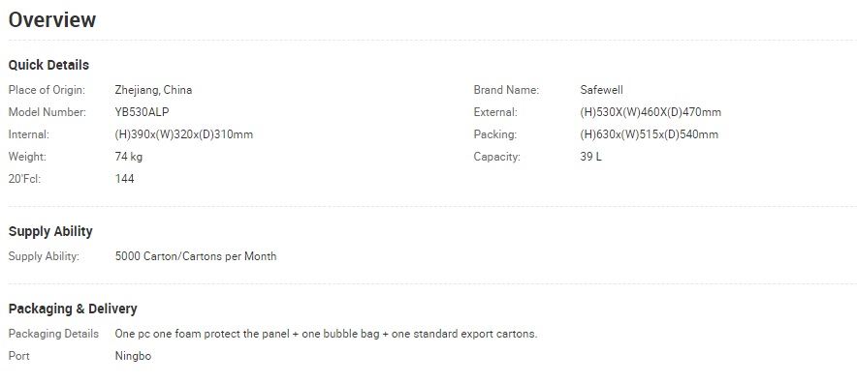The height and width of the screenshot is (383, 857).
Task: Click the Supply Ability section heading
Action: [x=50, y=231]
